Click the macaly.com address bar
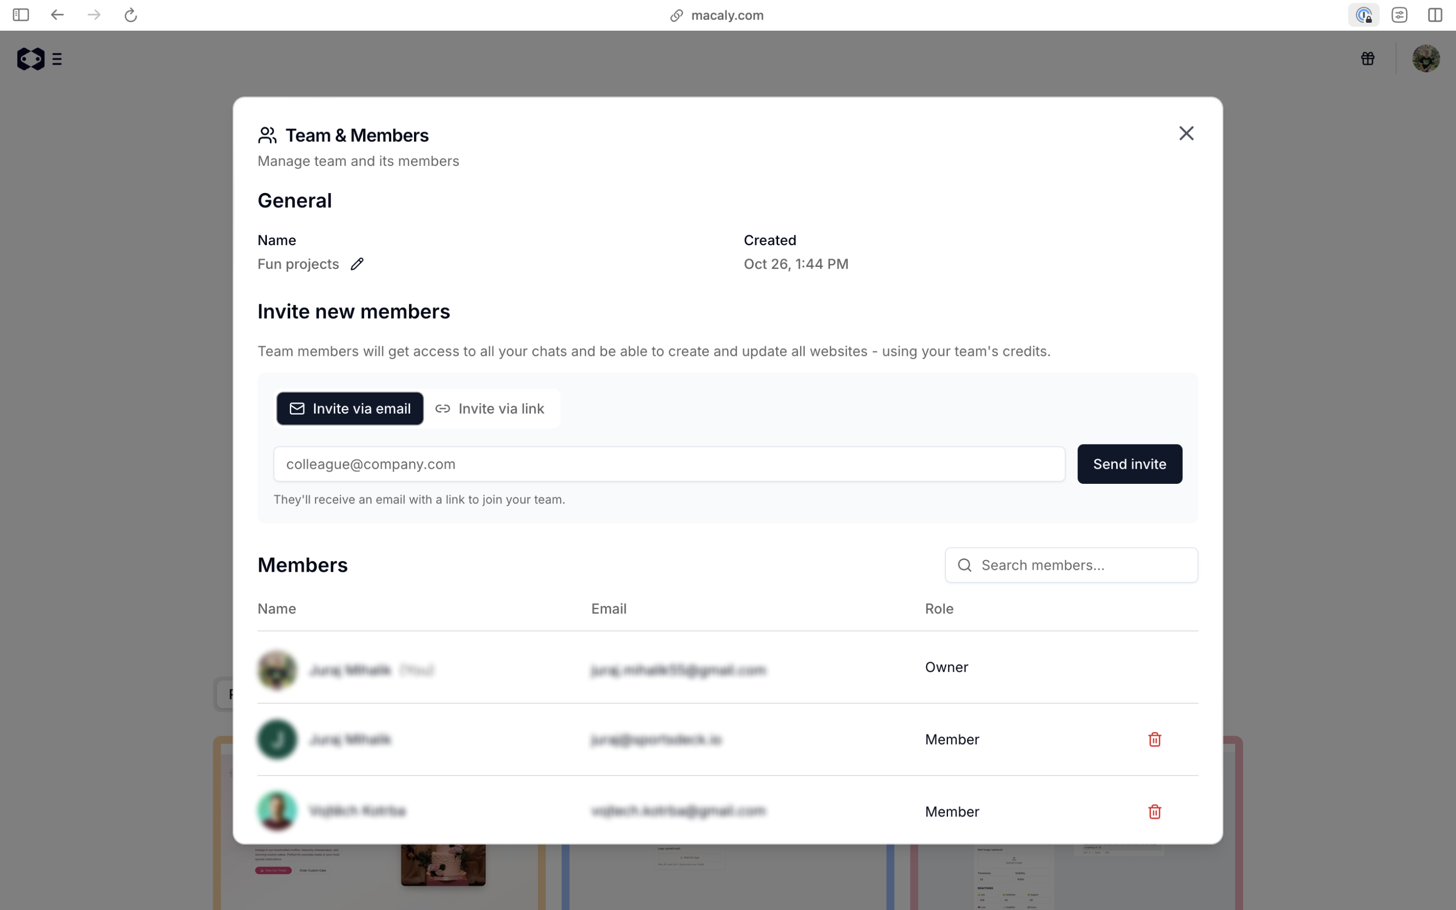The height and width of the screenshot is (910, 1456). [x=716, y=15]
